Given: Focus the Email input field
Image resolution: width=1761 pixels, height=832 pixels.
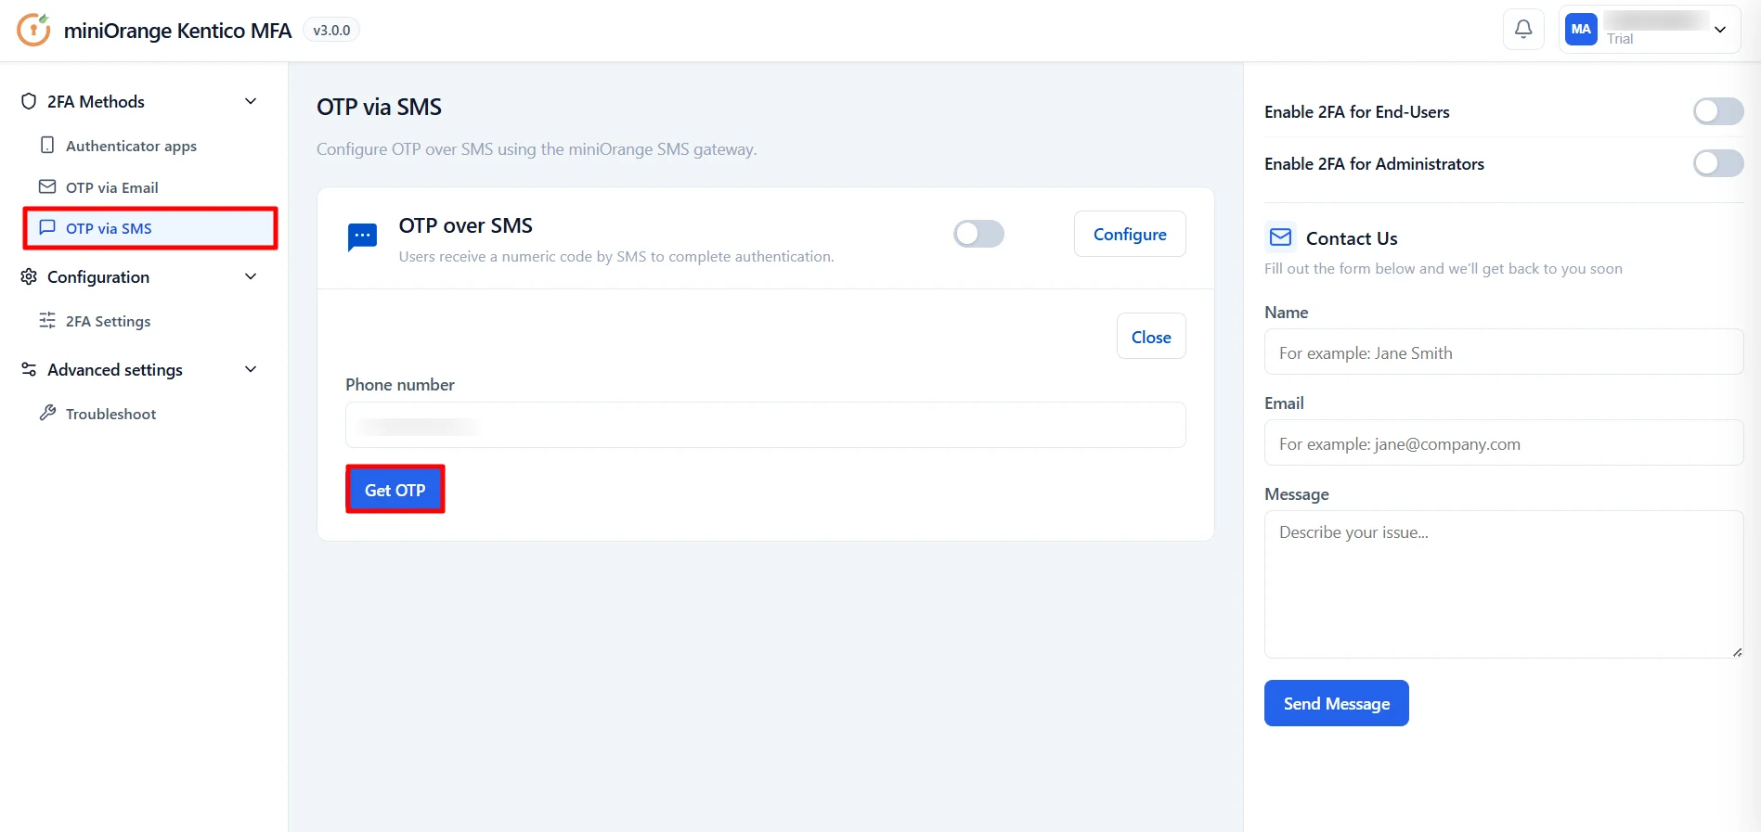Looking at the screenshot, I should pos(1504,443).
